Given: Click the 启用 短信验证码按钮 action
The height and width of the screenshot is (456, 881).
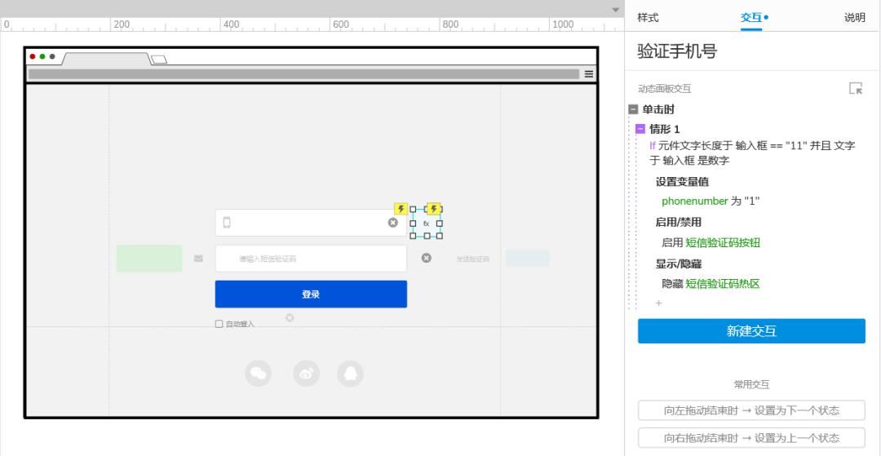Looking at the screenshot, I should point(711,242).
